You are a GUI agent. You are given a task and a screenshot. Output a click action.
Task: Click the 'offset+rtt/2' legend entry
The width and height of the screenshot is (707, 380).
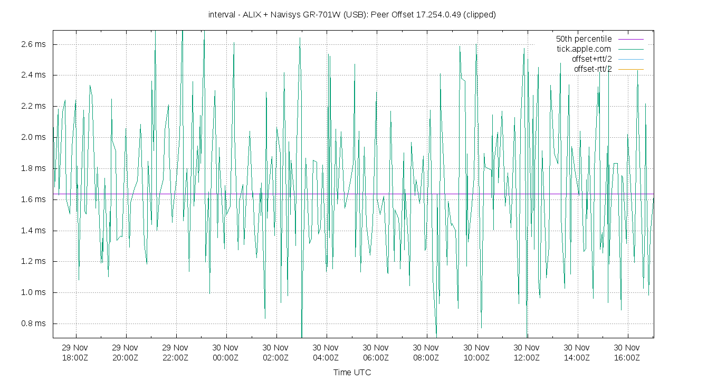pyautogui.click(x=593, y=59)
